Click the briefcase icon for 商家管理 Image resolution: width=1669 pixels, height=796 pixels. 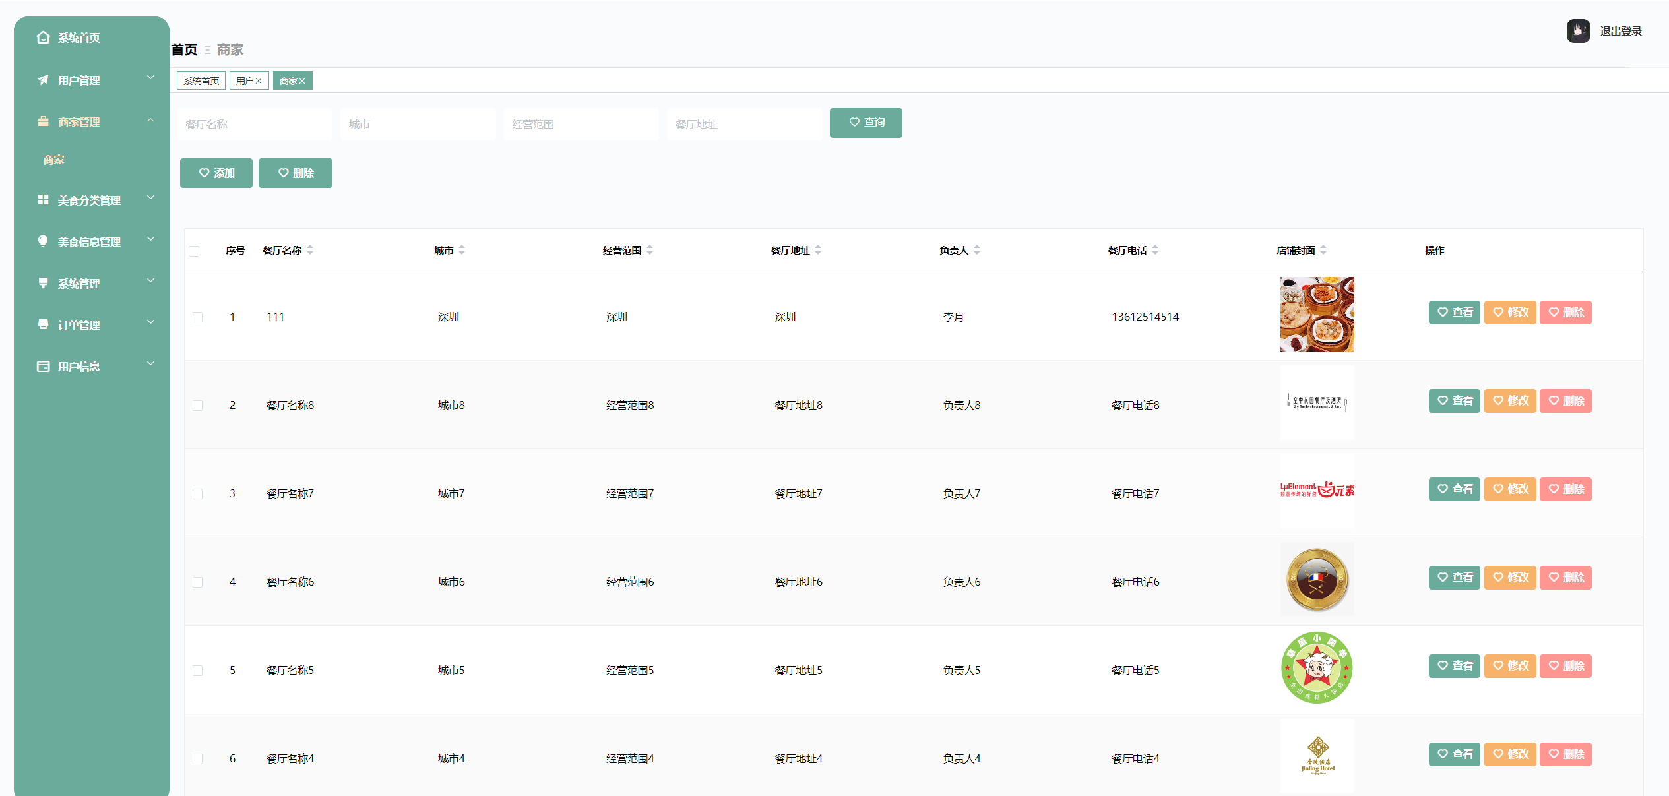[x=43, y=121]
